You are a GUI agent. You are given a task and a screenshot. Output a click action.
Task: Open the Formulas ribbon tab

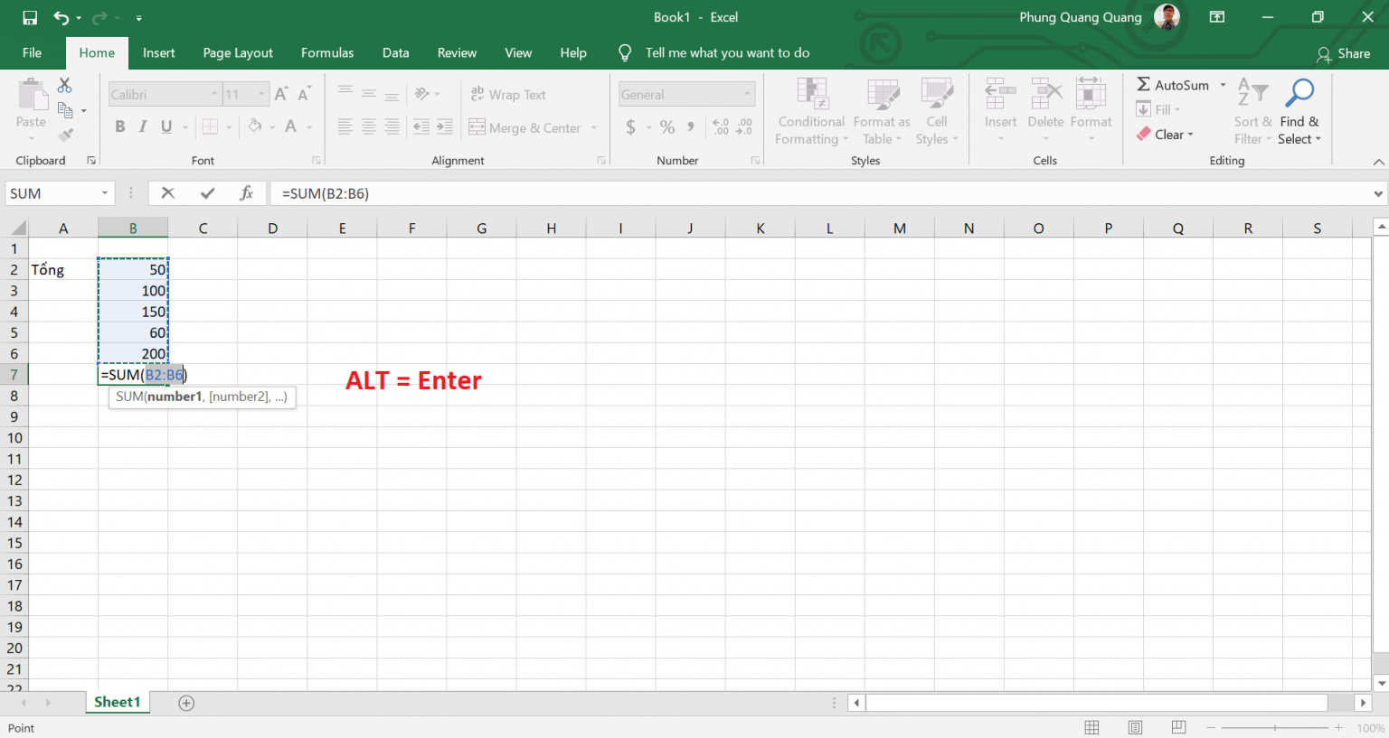click(x=327, y=53)
